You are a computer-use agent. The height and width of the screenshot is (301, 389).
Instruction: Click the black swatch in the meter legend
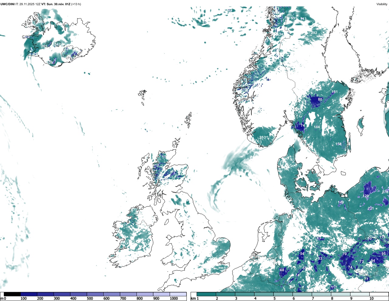click(x=12, y=294)
